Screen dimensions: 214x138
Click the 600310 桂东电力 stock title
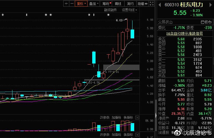184,5
